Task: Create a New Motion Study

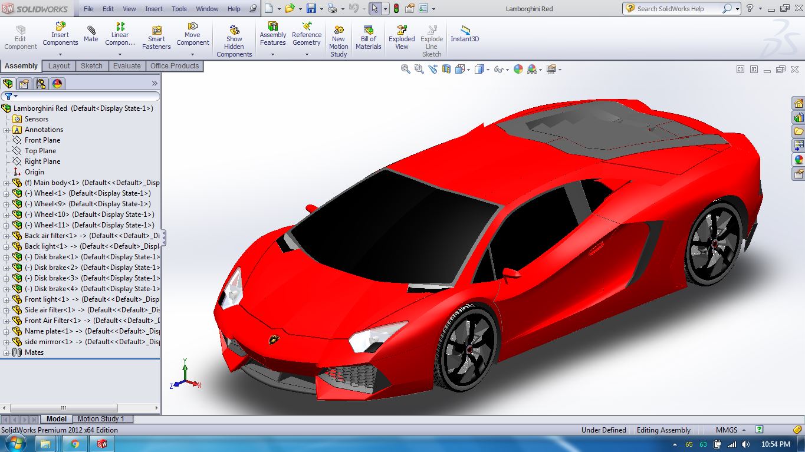Action: point(339,41)
